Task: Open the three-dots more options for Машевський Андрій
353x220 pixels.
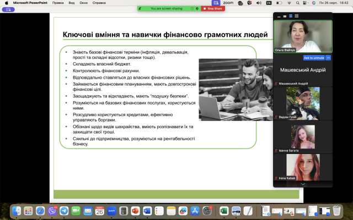Action: click(328, 58)
